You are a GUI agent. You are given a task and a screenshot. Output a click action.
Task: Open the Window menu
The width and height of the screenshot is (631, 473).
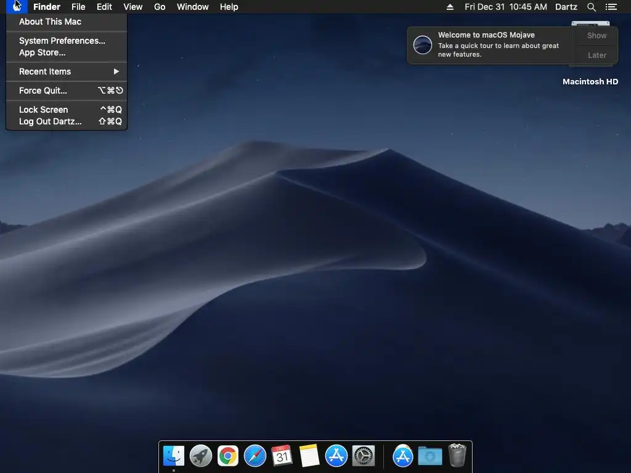(x=193, y=7)
